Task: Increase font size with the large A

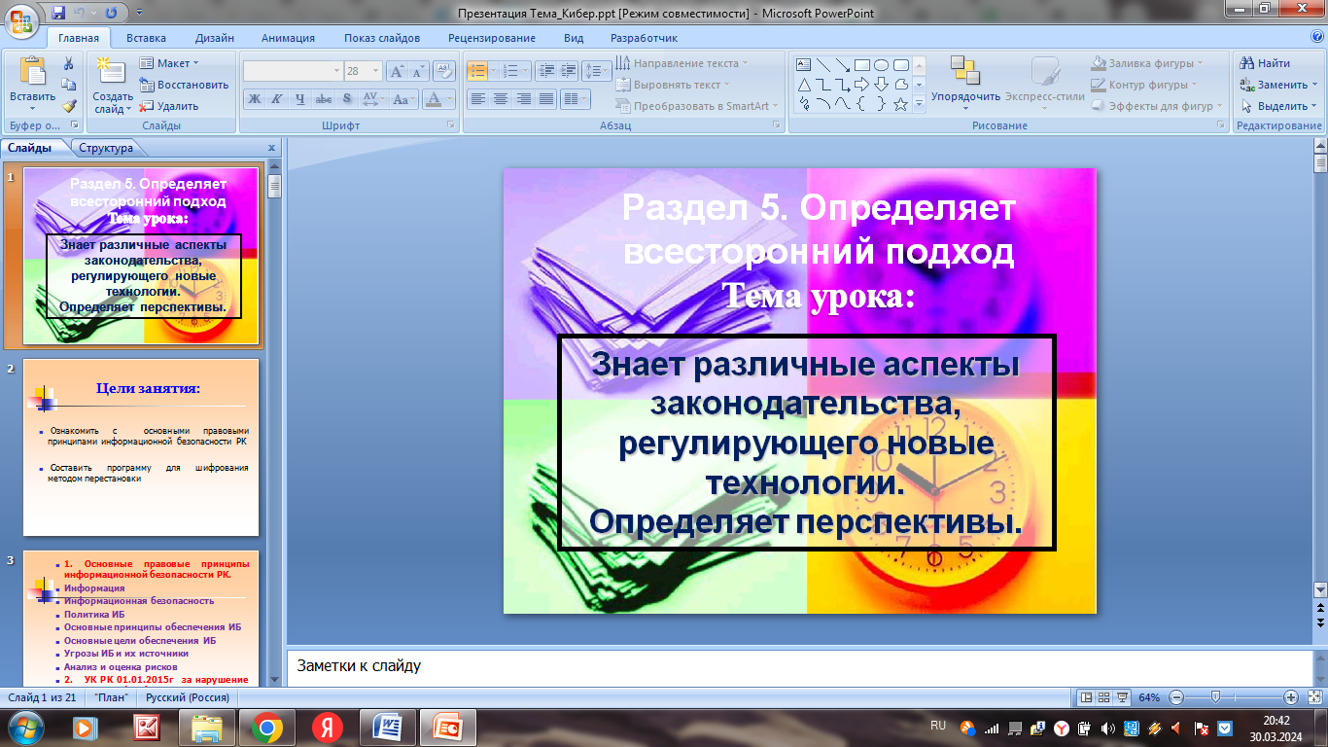Action: pyautogui.click(x=397, y=71)
